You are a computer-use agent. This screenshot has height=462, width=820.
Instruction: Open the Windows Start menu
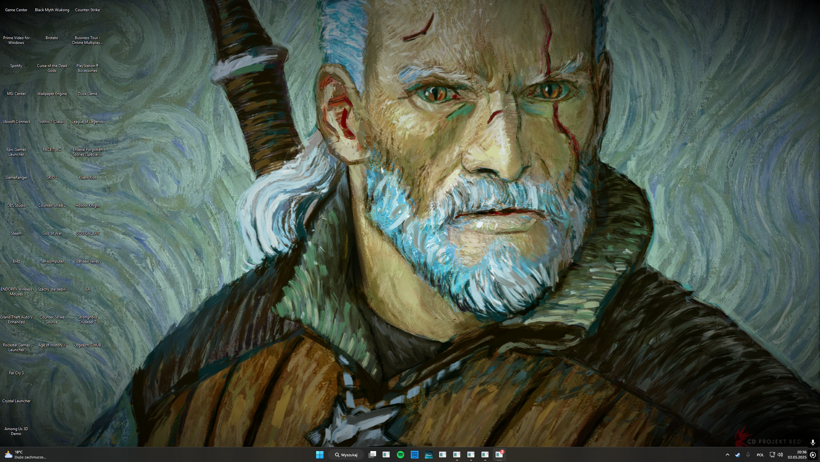320,455
